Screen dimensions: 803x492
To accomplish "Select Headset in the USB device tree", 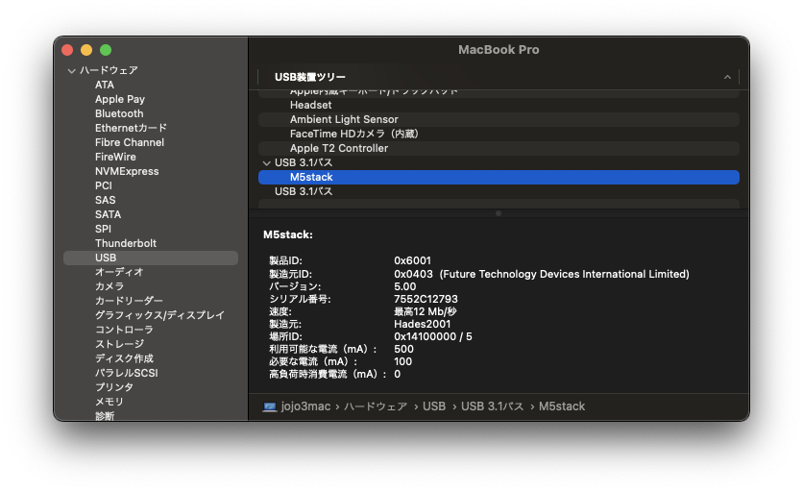I will (499, 105).
